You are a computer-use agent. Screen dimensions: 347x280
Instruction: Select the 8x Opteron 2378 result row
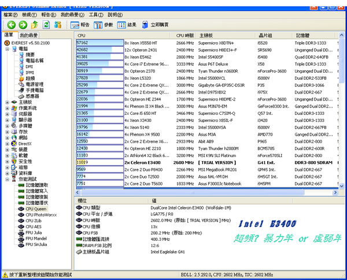point(207,71)
